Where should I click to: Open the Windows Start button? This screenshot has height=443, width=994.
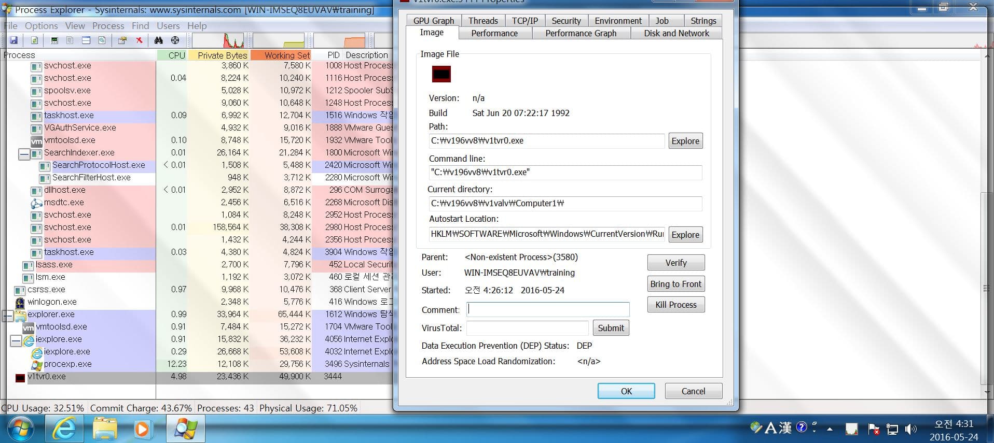click(x=21, y=429)
